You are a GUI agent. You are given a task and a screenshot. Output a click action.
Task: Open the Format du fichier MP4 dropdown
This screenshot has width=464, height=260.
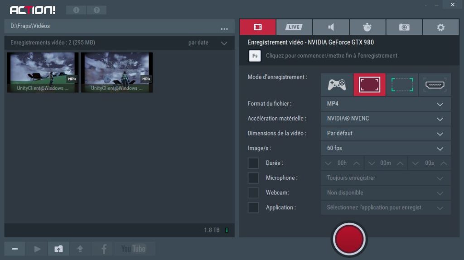coord(386,104)
